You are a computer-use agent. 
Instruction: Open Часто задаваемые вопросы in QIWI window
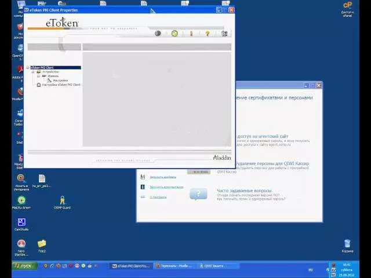tap(245, 191)
